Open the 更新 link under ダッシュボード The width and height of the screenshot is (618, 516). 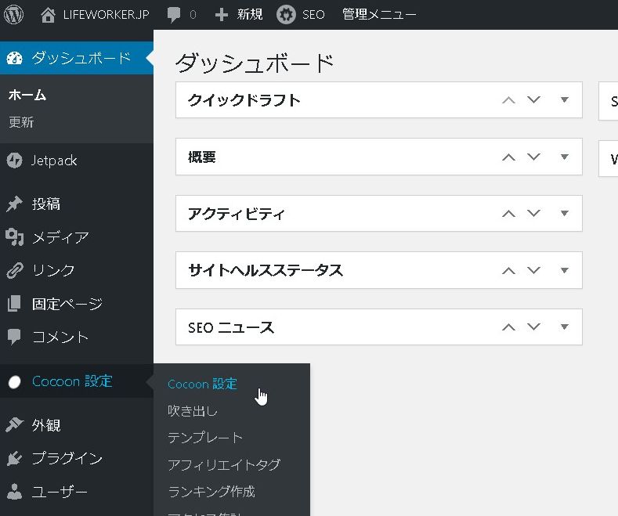coord(21,122)
